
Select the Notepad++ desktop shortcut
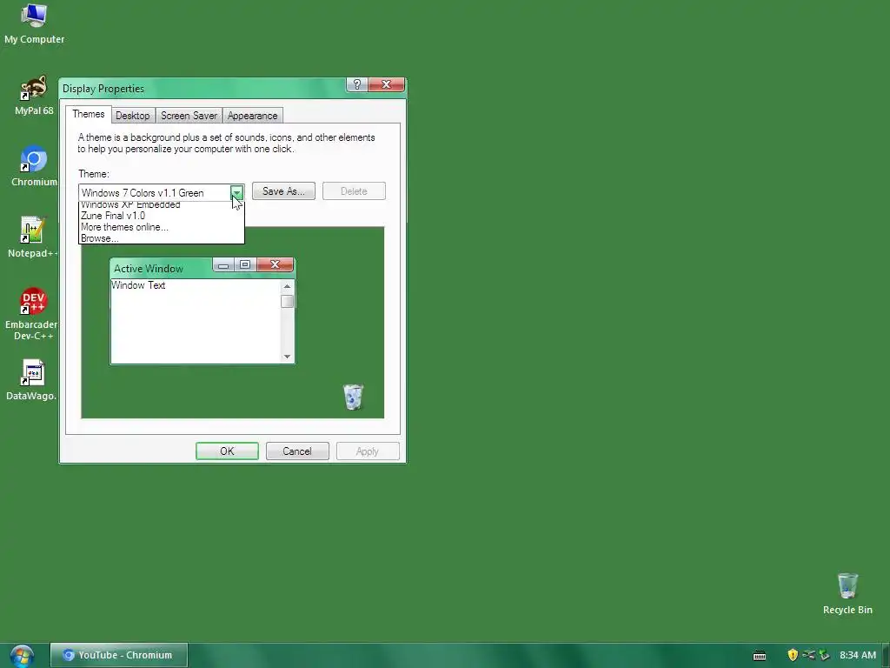click(32, 237)
